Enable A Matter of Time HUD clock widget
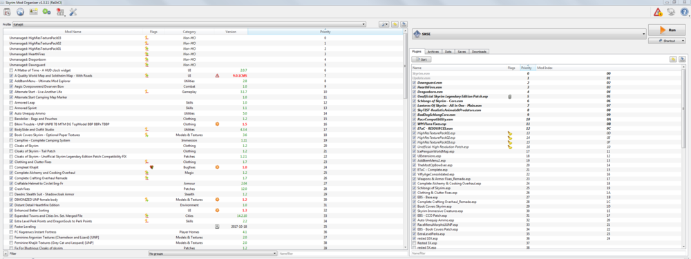Viewport: 691px width, 259px height. coord(11,70)
